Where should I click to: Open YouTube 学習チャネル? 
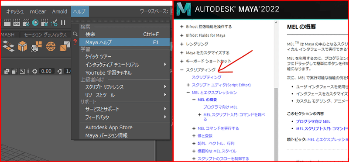click(124, 72)
